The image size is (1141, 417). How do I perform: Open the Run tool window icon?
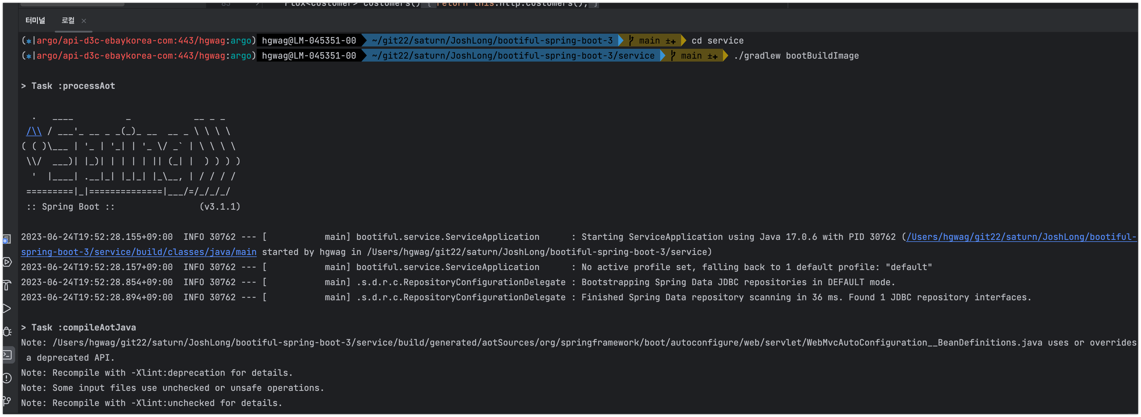(7, 308)
